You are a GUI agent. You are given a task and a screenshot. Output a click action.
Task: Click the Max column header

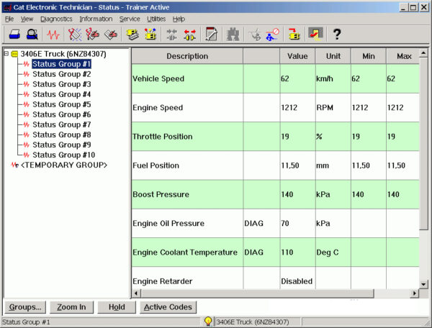pos(403,56)
